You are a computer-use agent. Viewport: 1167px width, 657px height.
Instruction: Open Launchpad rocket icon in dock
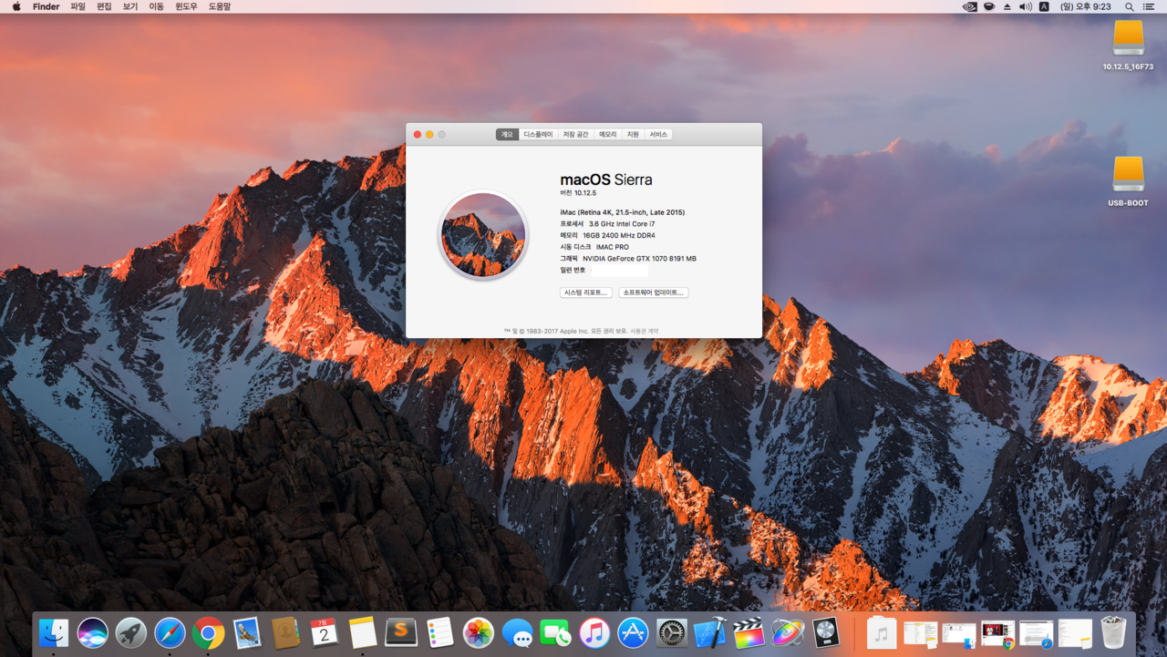(x=131, y=632)
